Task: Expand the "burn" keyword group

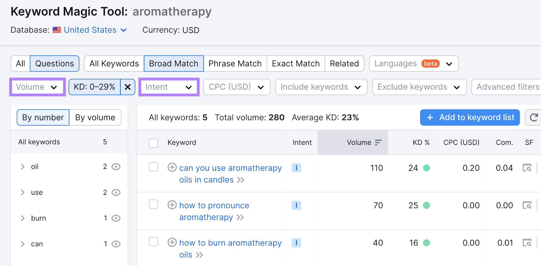Action: click(x=22, y=218)
